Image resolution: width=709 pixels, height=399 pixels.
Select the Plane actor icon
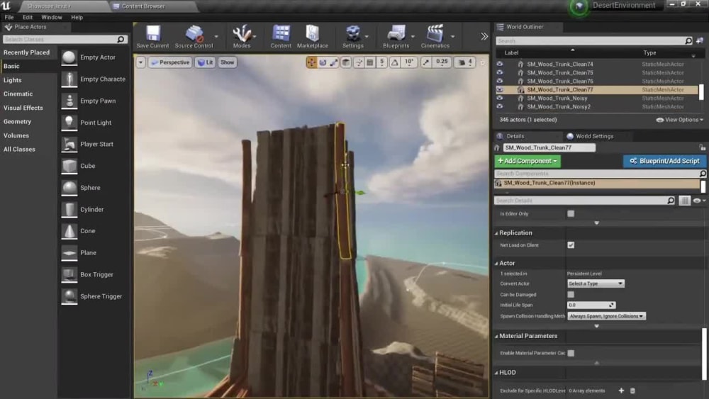pyautogui.click(x=69, y=252)
